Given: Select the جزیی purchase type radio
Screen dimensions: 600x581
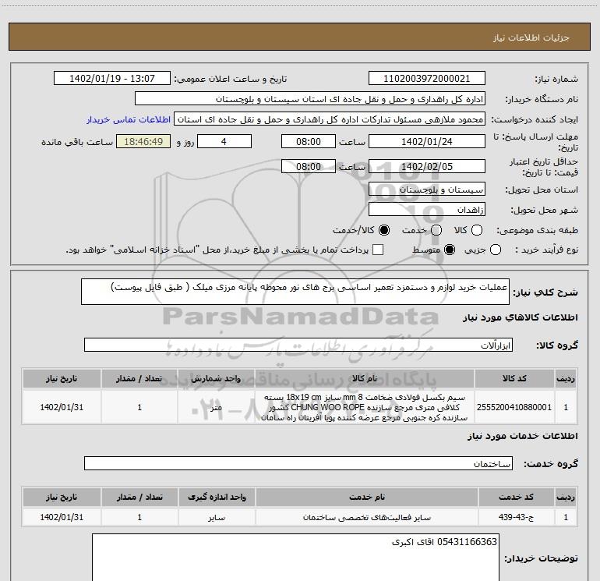Looking at the screenshot, I should [495, 250].
